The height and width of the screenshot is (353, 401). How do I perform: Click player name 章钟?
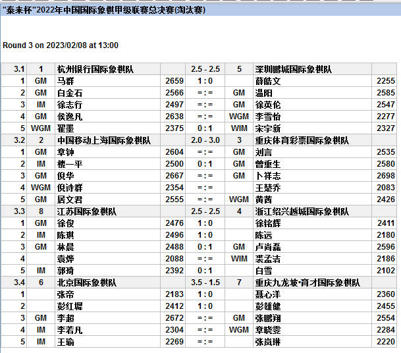65,152
